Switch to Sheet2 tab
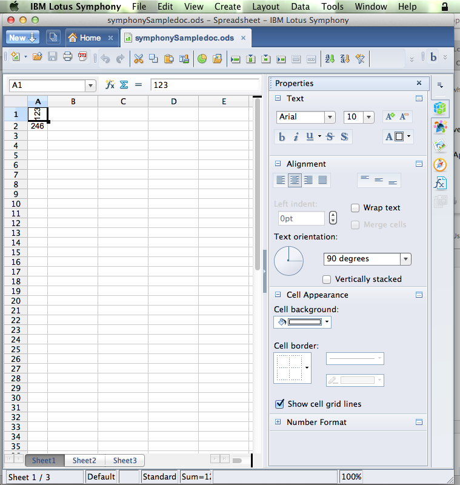The height and width of the screenshot is (485, 460). 84,461
